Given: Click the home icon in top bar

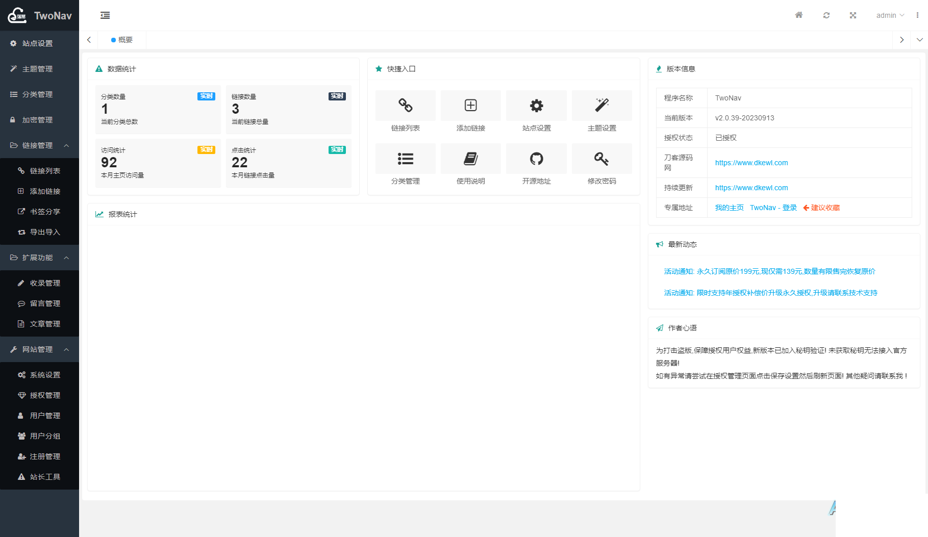Looking at the screenshot, I should pos(799,15).
